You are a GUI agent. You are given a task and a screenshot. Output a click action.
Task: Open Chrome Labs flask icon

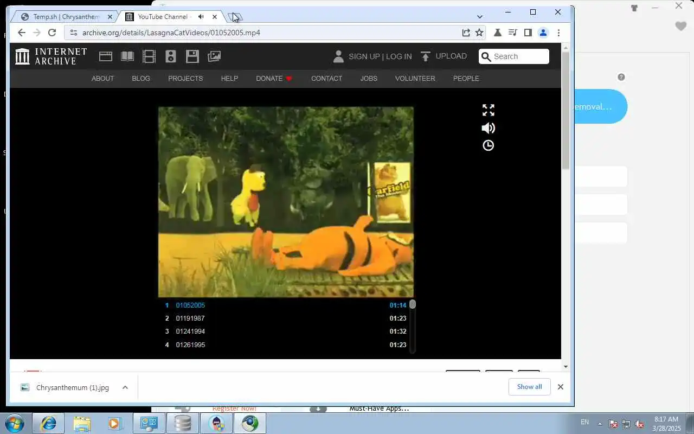tap(498, 33)
